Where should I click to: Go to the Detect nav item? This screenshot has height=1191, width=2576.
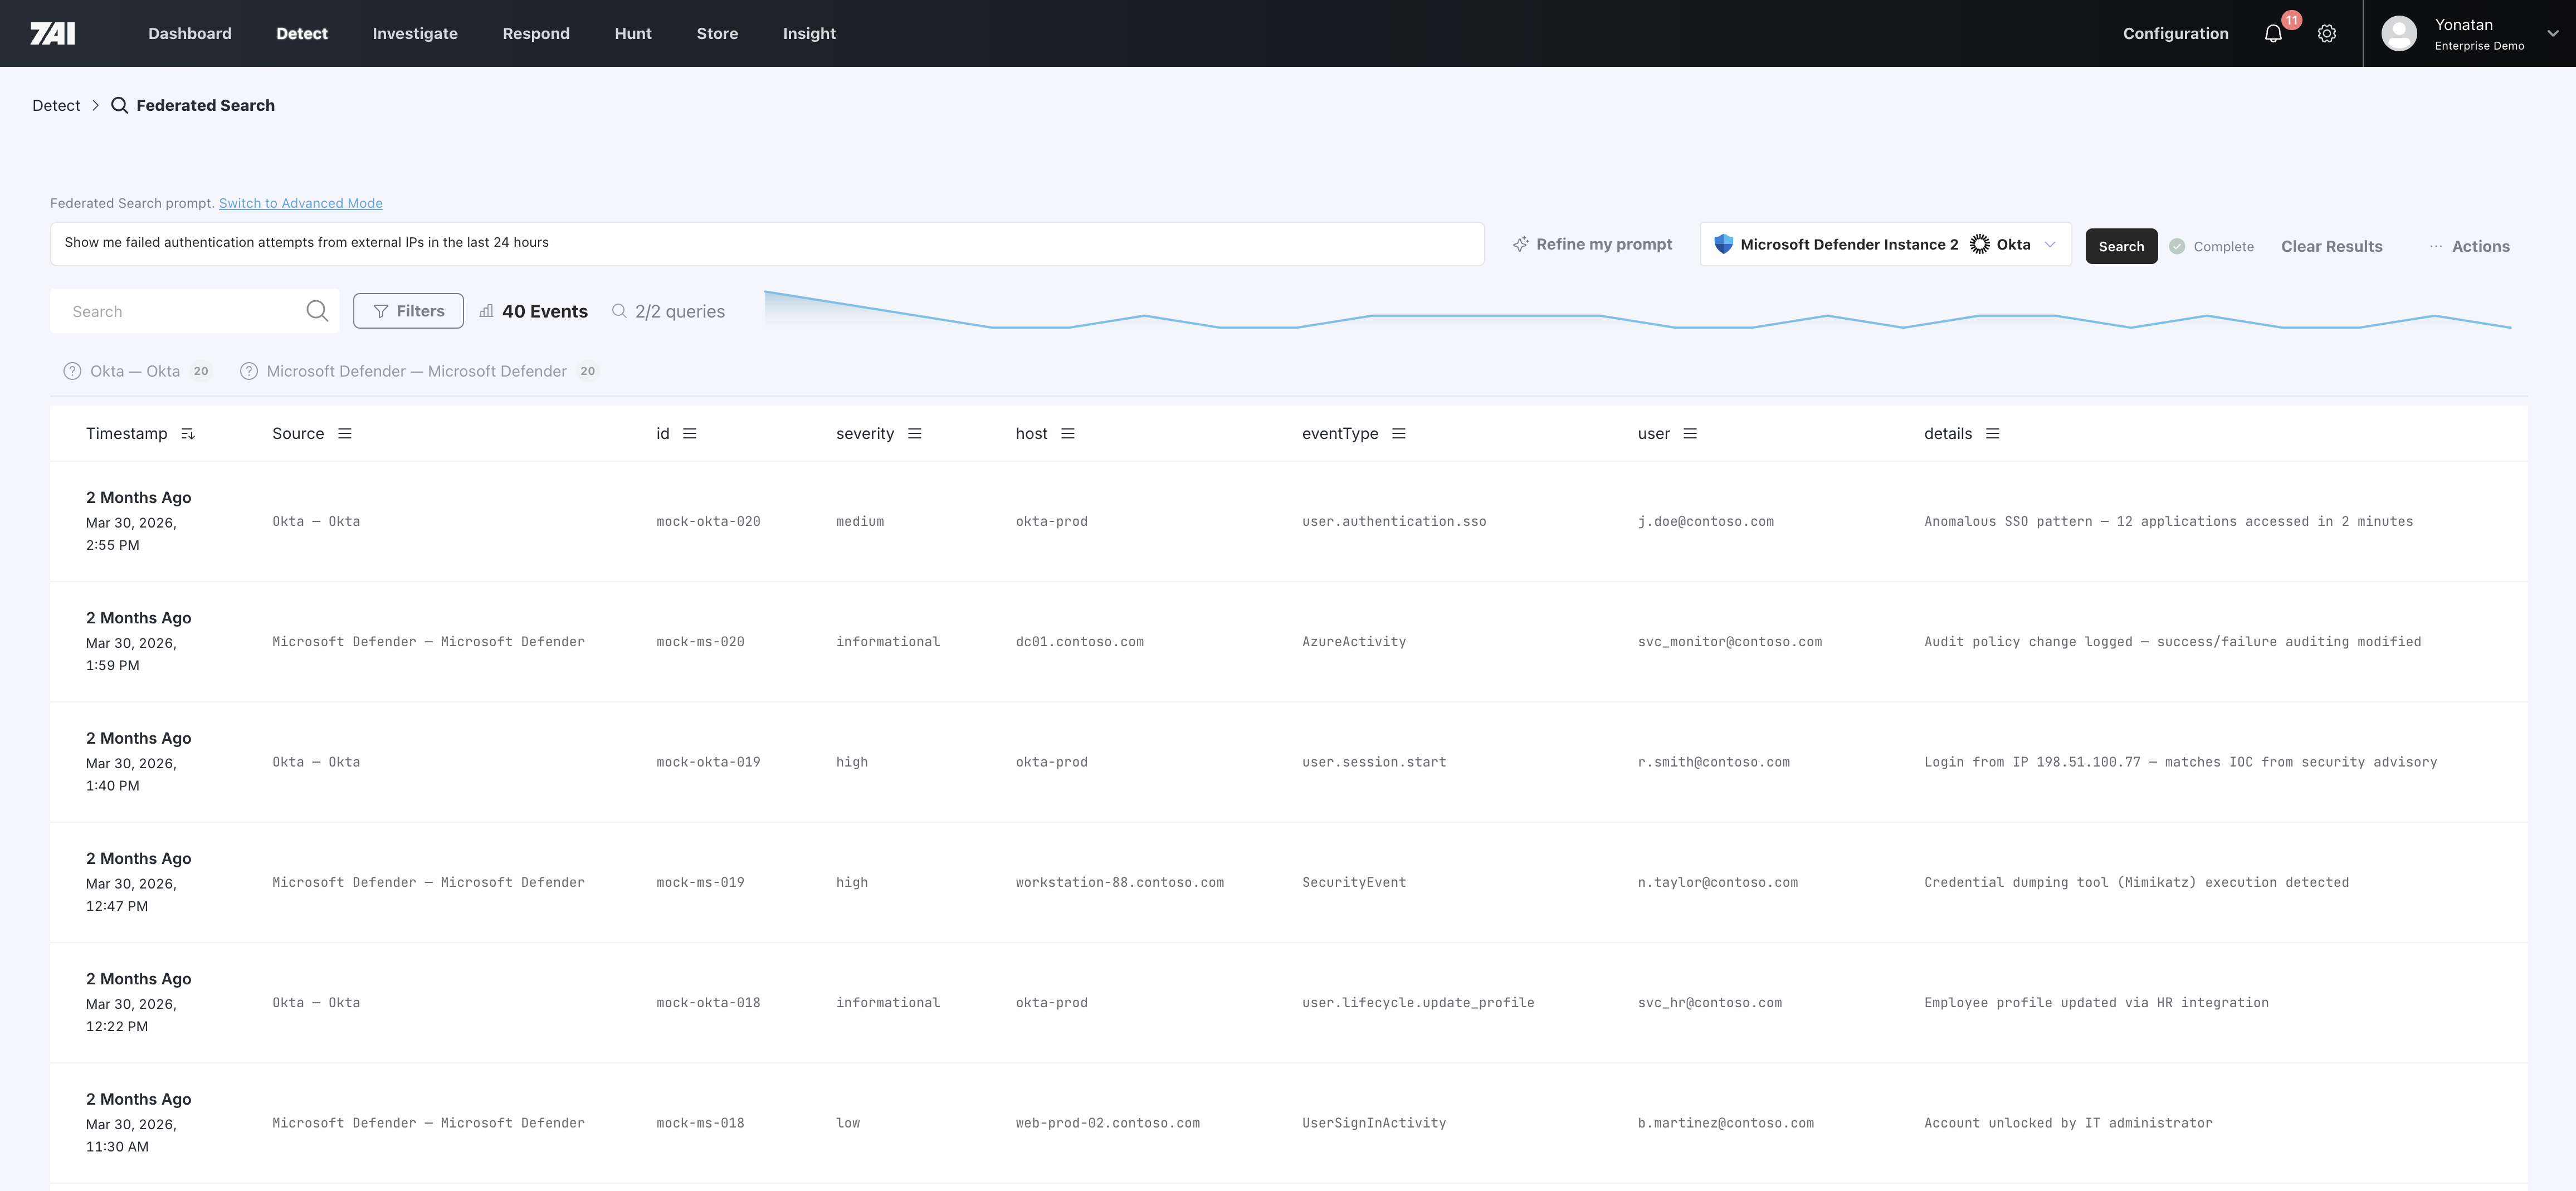(302, 33)
